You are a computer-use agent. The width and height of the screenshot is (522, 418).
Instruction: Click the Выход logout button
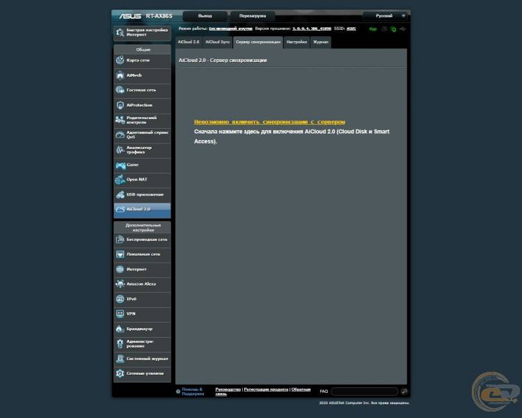click(x=205, y=16)
